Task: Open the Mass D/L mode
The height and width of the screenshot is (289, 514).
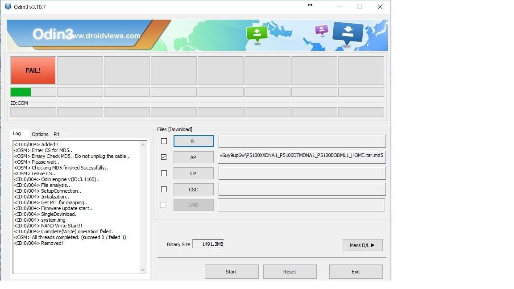Action: pos(363,245)
